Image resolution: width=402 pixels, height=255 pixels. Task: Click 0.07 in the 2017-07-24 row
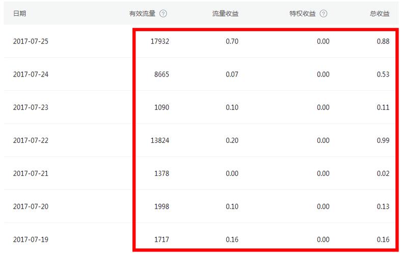[x=232, y=74]
